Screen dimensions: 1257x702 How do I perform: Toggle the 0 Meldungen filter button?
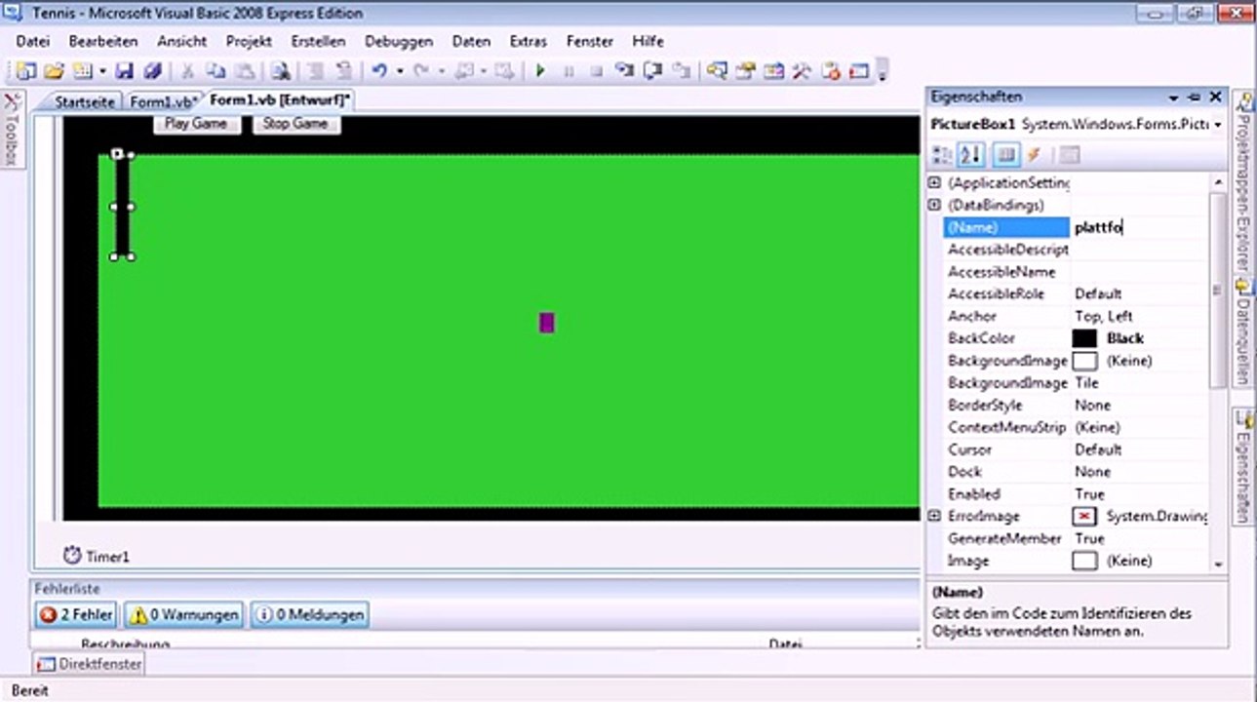tap(309, 614)
